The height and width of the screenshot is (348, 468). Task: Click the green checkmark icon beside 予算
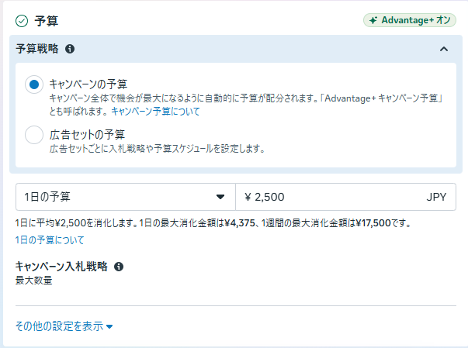[22, 21]
